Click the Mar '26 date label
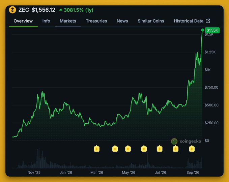 [97, 173]
